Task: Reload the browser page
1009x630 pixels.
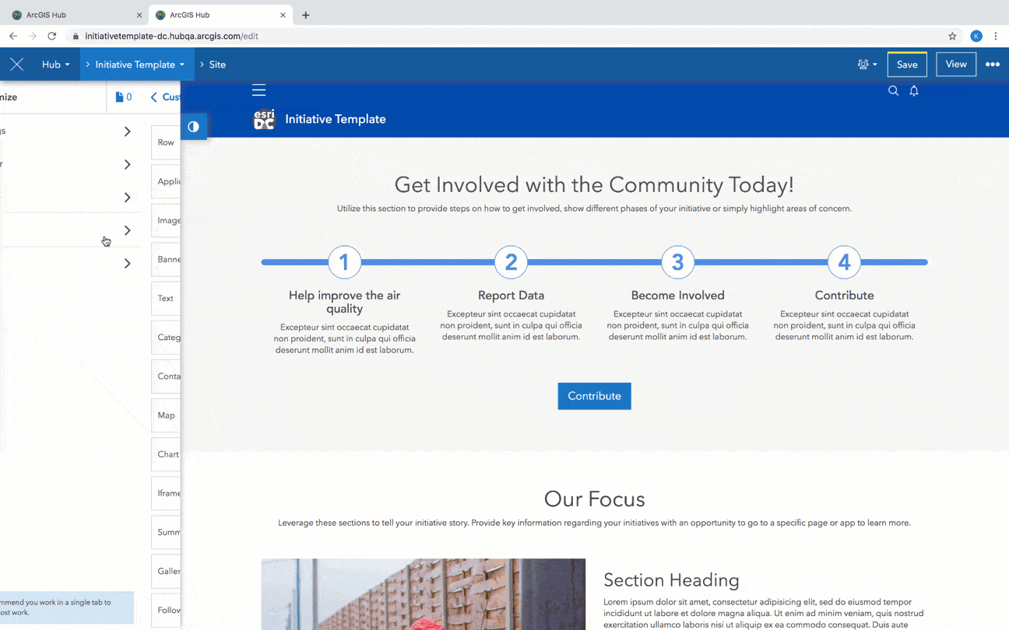Action: (x=52, y=36)
